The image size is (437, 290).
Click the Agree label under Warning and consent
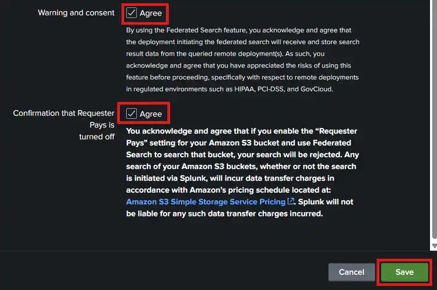coord(151,13)
